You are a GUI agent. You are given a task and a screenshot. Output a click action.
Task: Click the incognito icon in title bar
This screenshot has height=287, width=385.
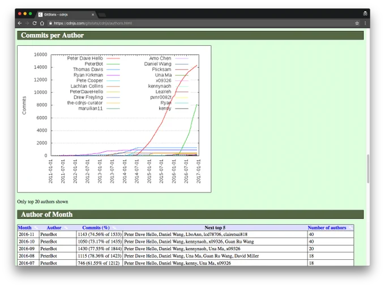(x=365, y=14)
